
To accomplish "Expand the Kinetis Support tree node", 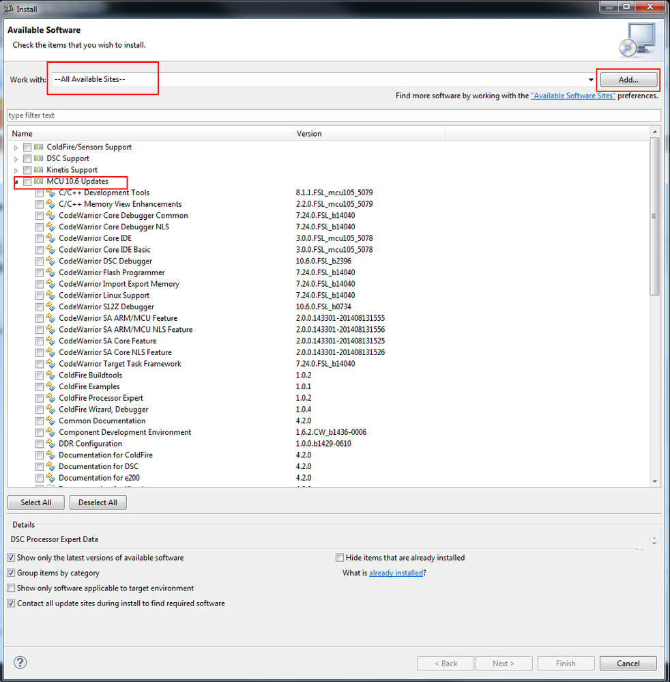I will pos(16,170).
